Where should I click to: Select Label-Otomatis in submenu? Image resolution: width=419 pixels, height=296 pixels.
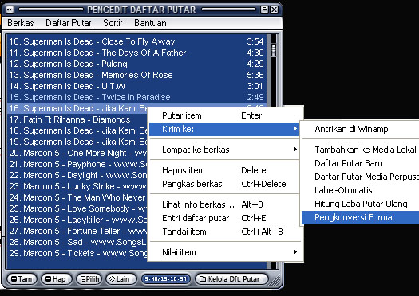360,190
